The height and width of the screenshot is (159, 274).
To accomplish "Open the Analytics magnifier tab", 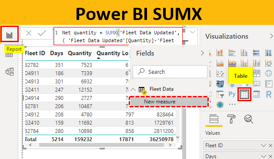I will (x=248, y=119).
